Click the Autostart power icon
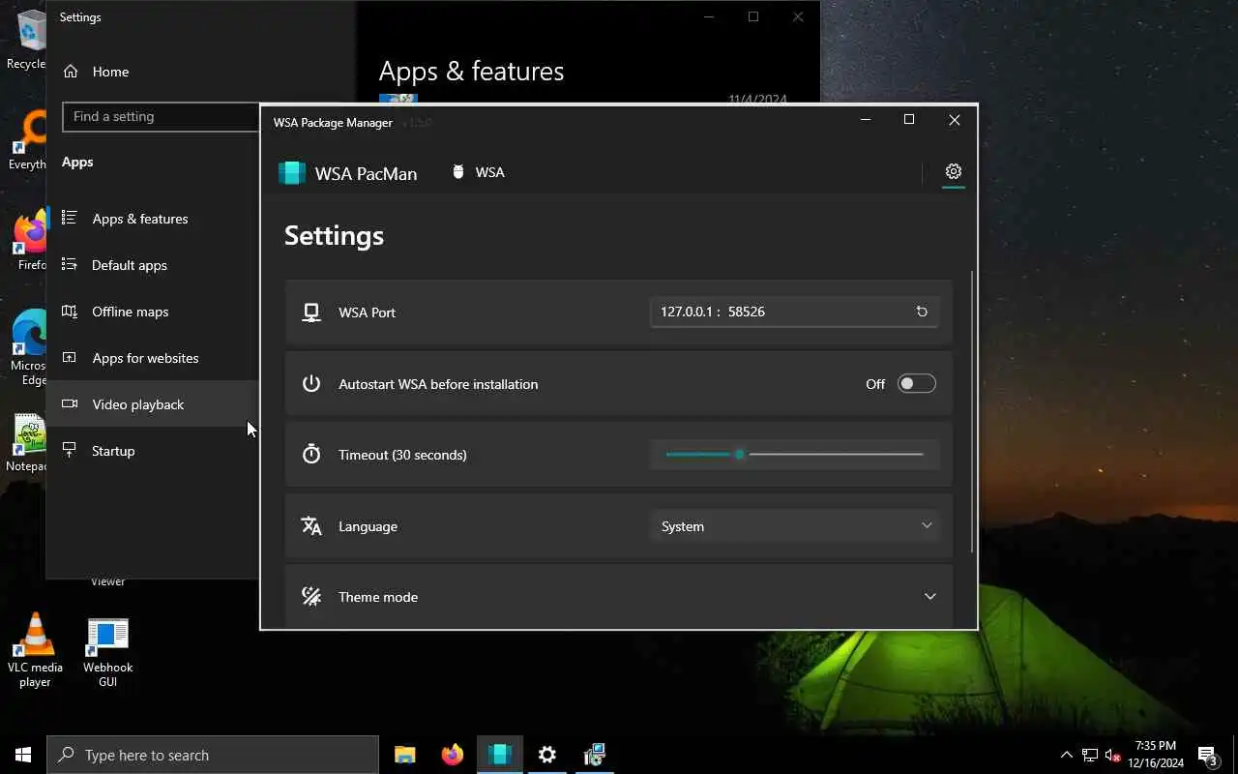 pyautogui.click(x=311, y=384)
